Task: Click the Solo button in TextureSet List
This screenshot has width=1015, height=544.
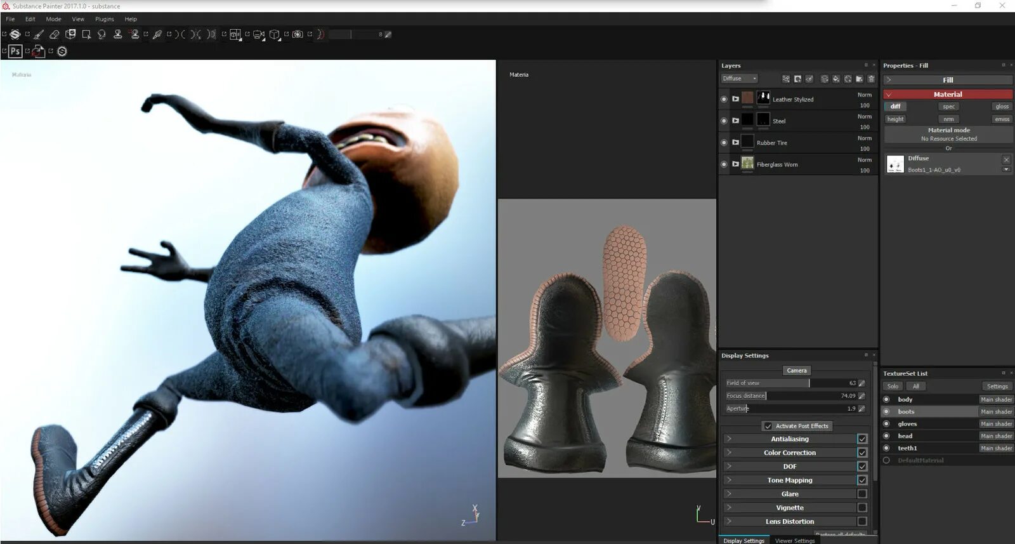Action: [893, 386]
